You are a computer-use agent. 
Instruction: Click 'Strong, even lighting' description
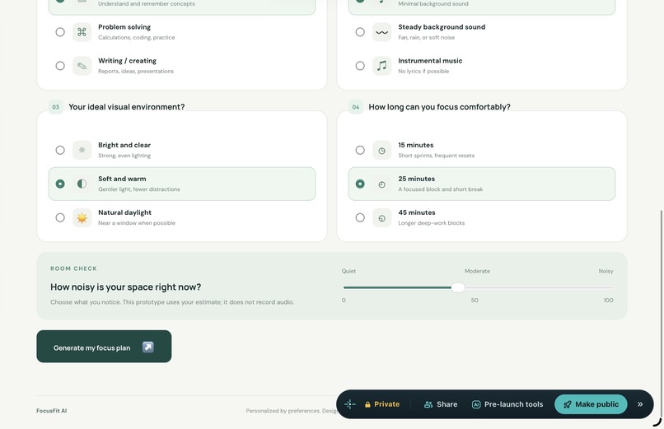pyautogui.click(x=124, y=156)
